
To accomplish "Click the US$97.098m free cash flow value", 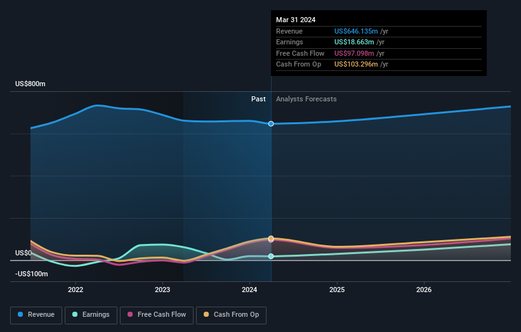I will [354, 53].
